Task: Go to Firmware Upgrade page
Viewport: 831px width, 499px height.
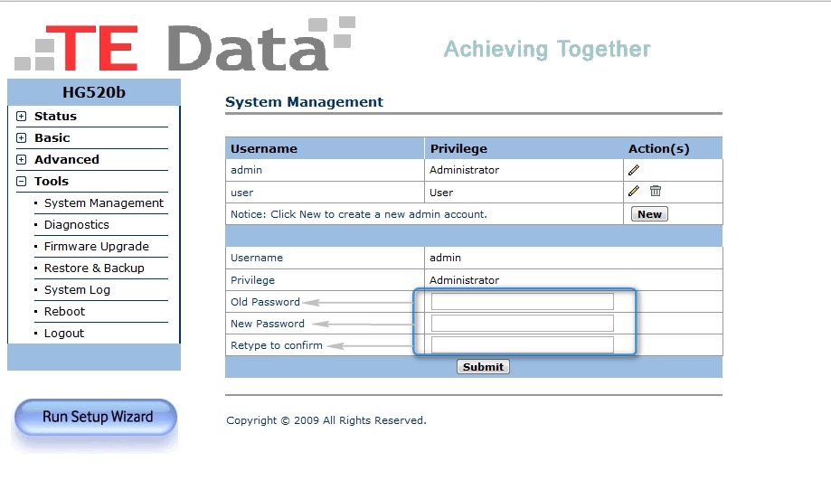Action: [97, 247]
